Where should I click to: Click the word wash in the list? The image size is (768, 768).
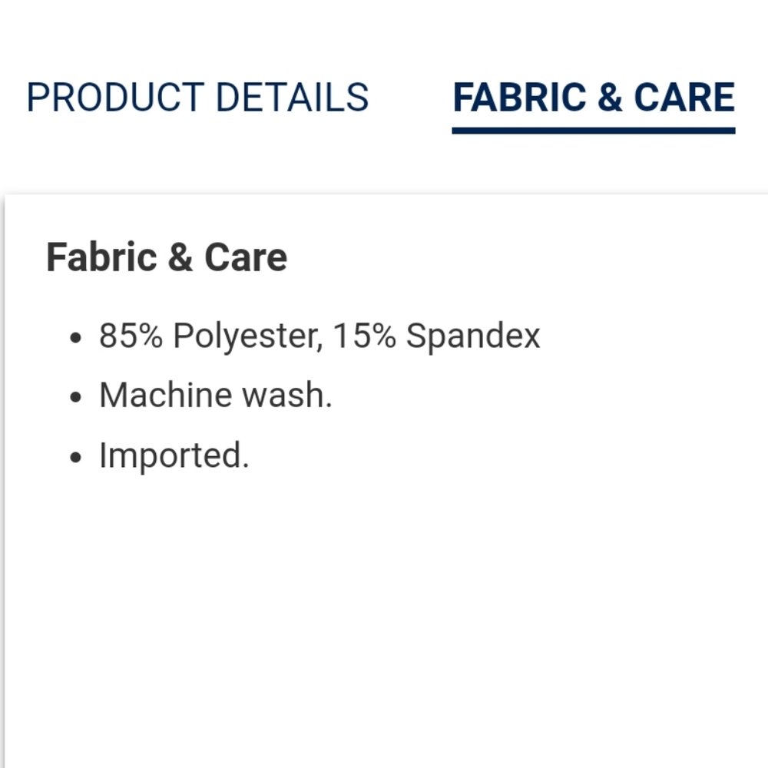(286, 396)
